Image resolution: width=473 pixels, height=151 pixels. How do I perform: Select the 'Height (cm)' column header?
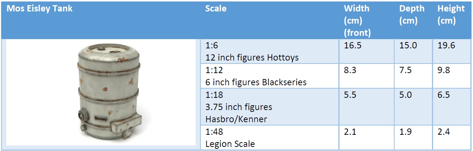[x=451, y=15]
